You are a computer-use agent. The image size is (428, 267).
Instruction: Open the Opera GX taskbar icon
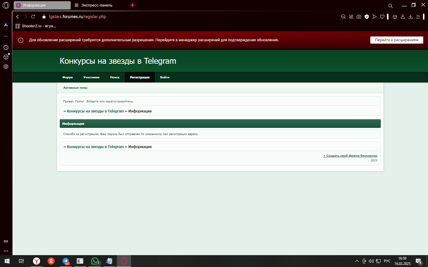tap(124, 261)
